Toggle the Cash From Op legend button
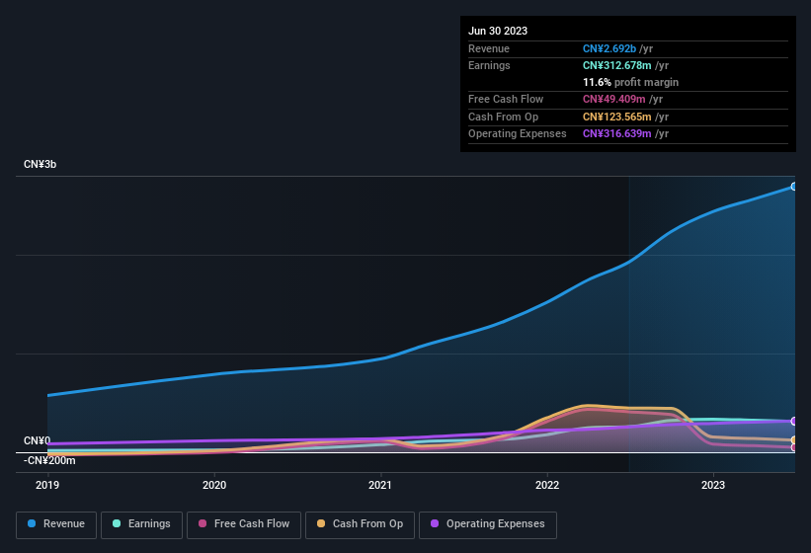811x553 pixels. point(360,524)
